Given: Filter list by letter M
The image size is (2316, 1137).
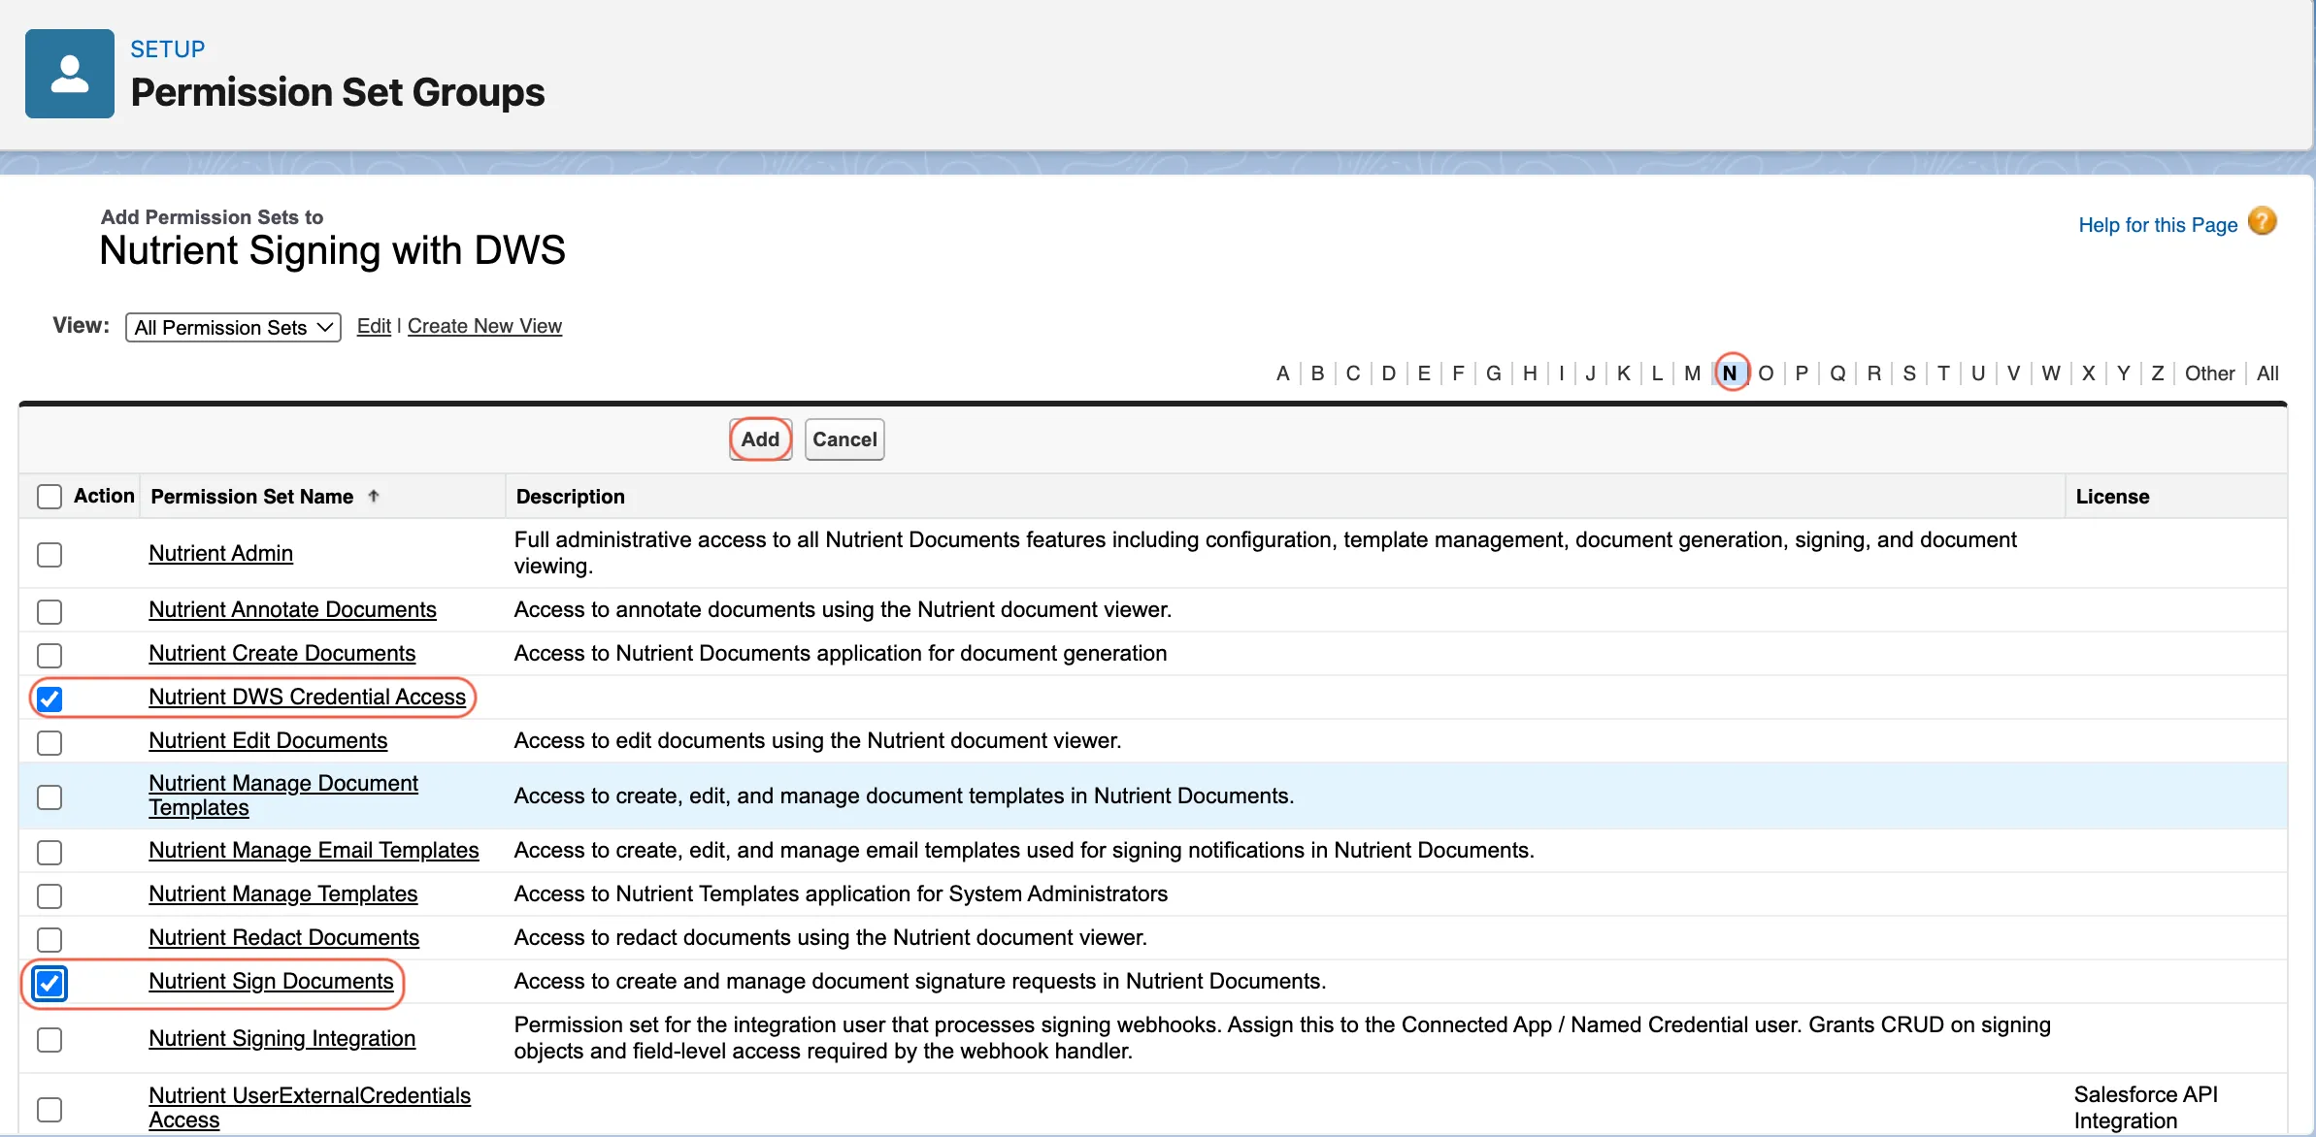Looking at the screenshot, I should (1692, 374).
